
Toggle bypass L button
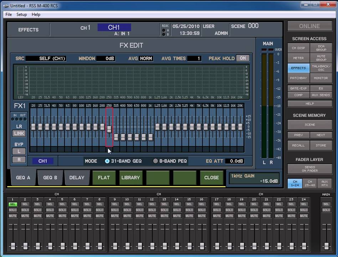coord(19,151)
